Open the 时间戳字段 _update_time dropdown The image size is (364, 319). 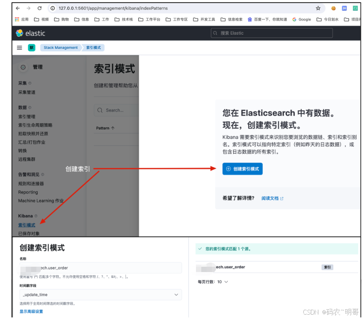tap(101, 295)
